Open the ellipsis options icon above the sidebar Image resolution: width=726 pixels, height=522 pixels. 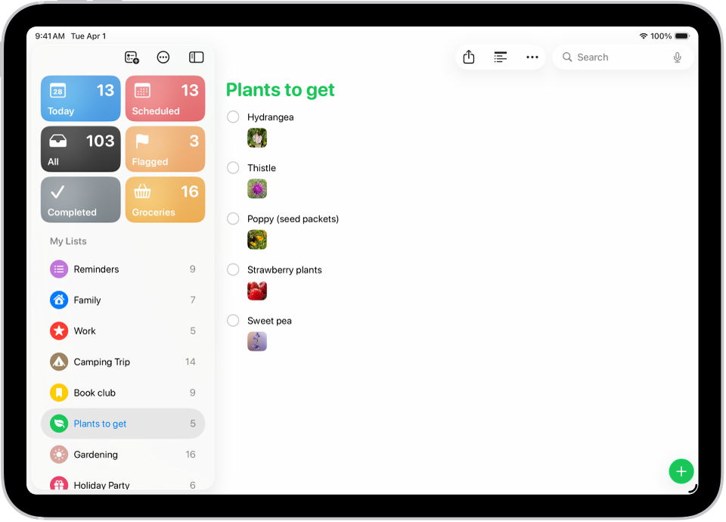coord(163,57)
